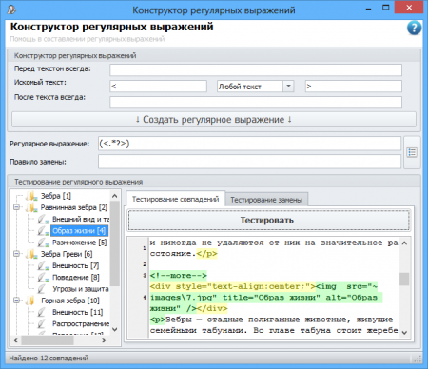The image size is (428, 369).
Task: Click the pen icon of Поведение [8]
Action: point(43,278)
